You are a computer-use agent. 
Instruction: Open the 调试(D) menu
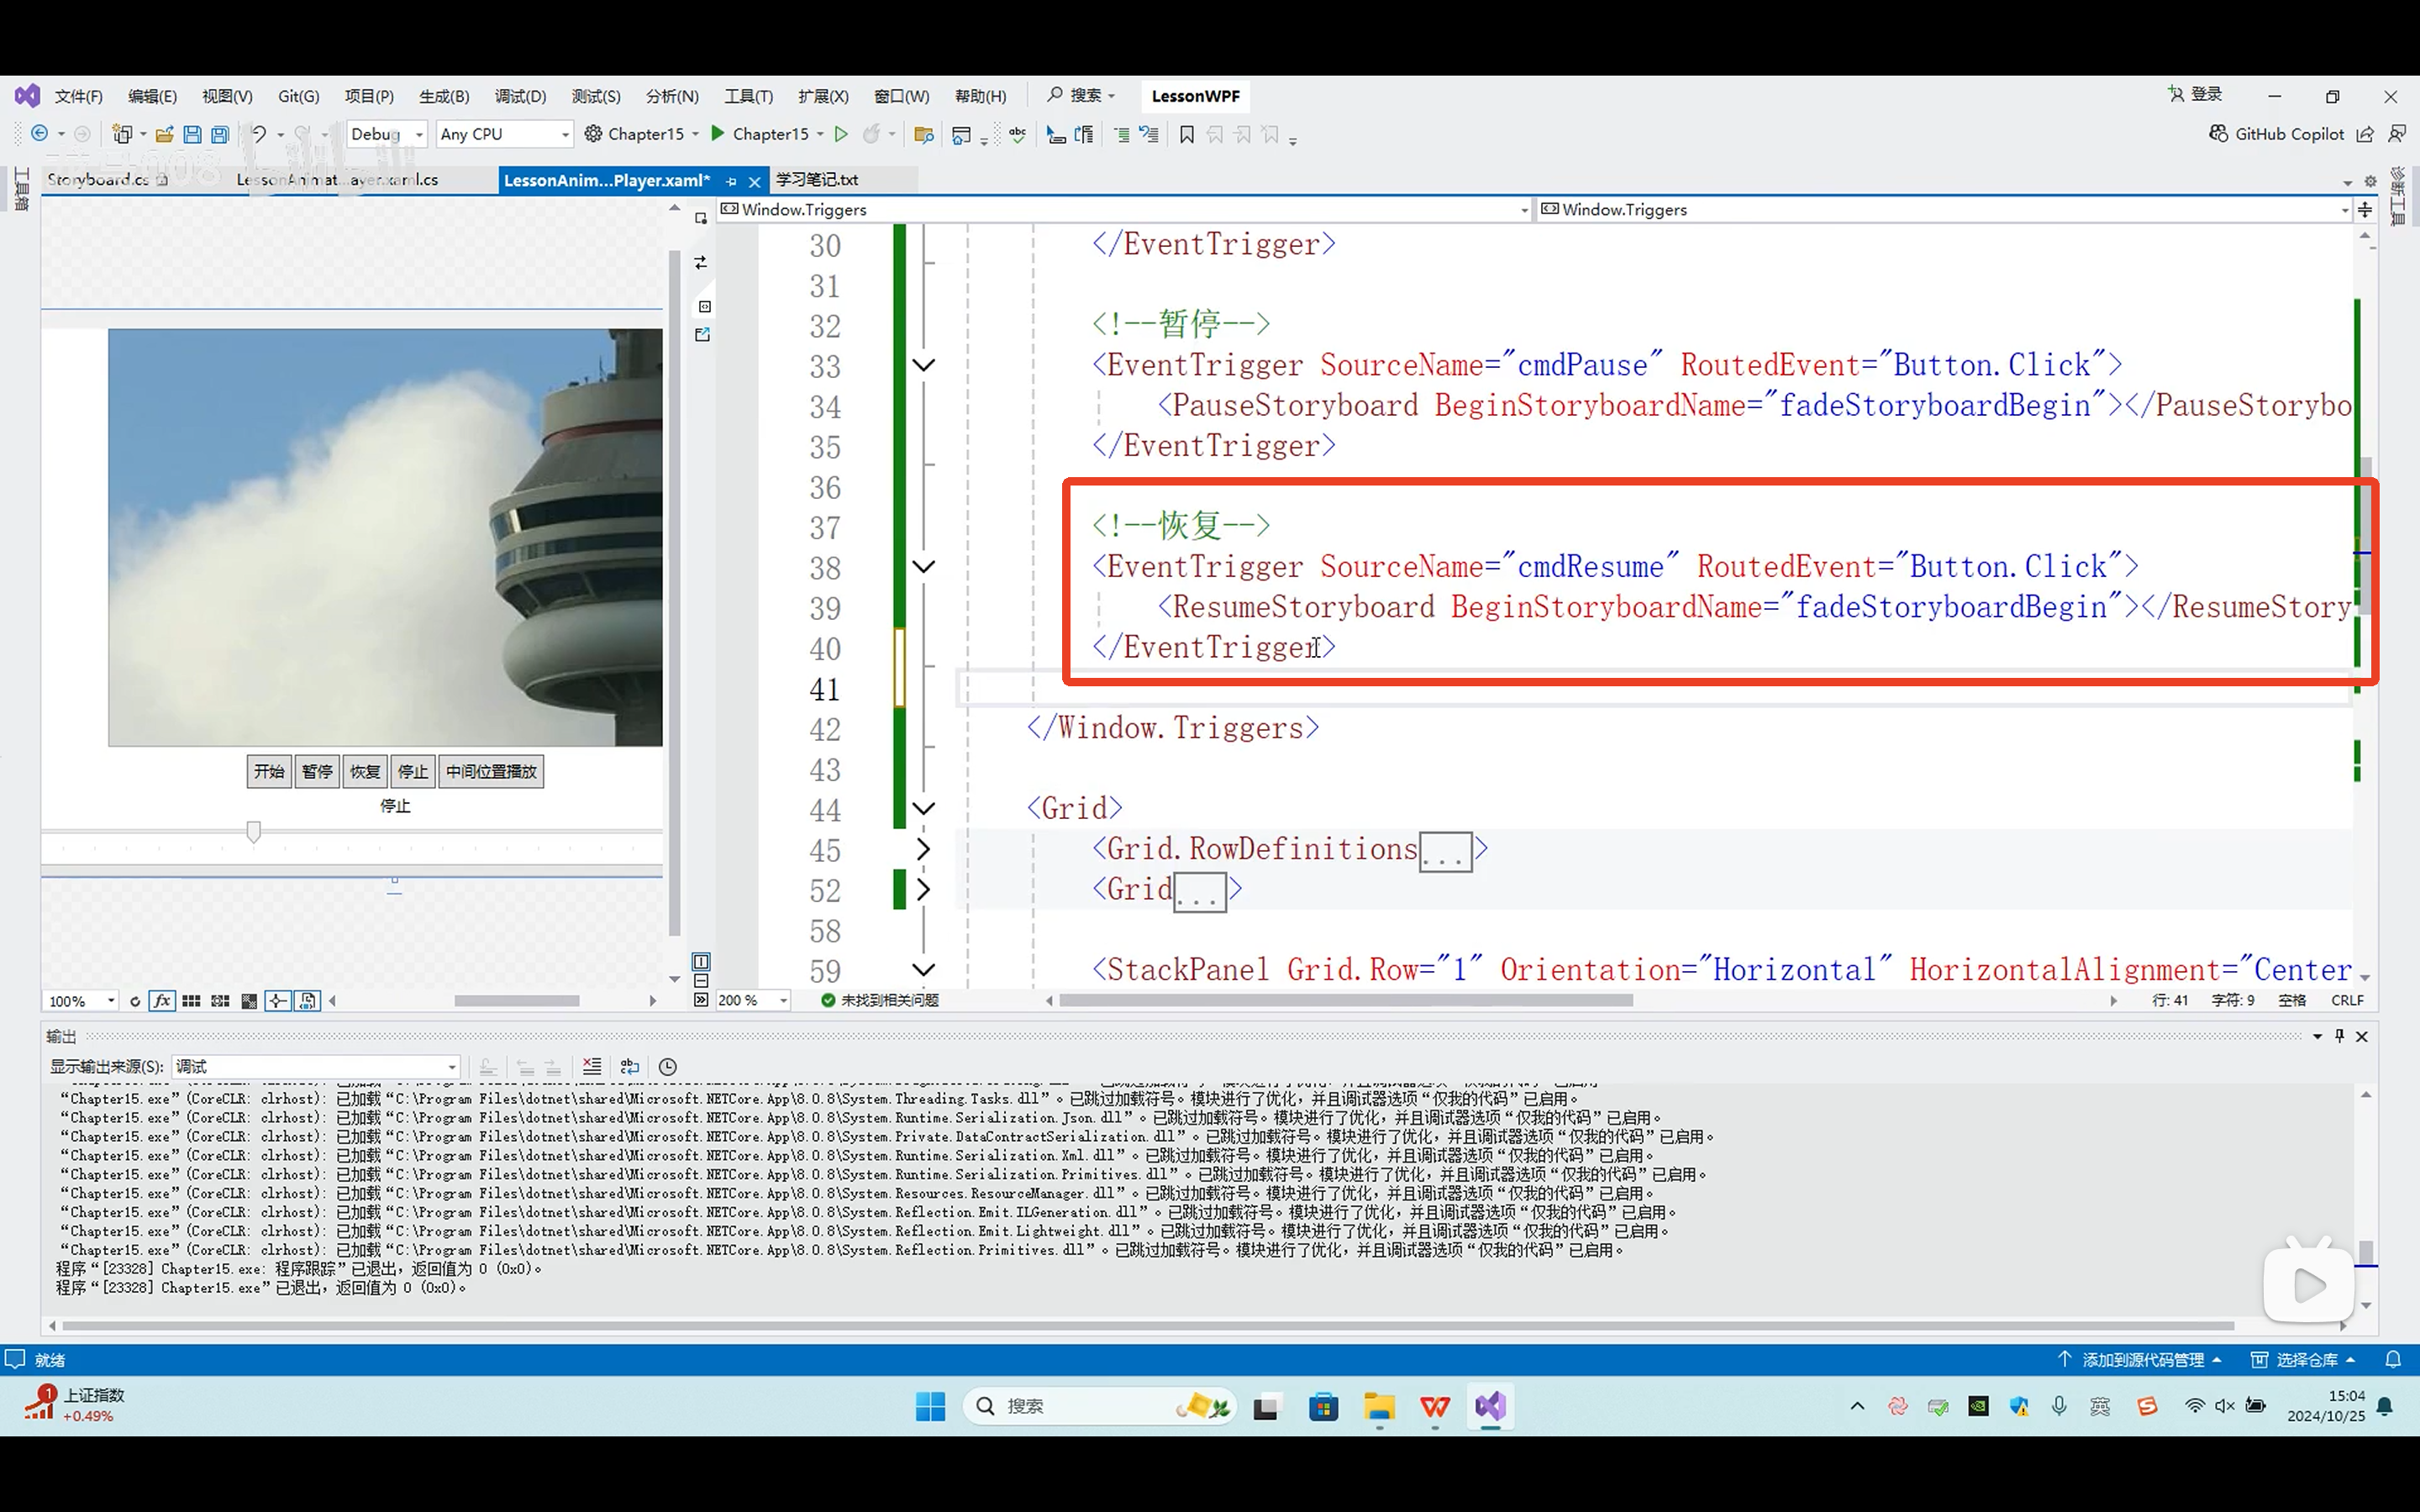tap(520, 96)
